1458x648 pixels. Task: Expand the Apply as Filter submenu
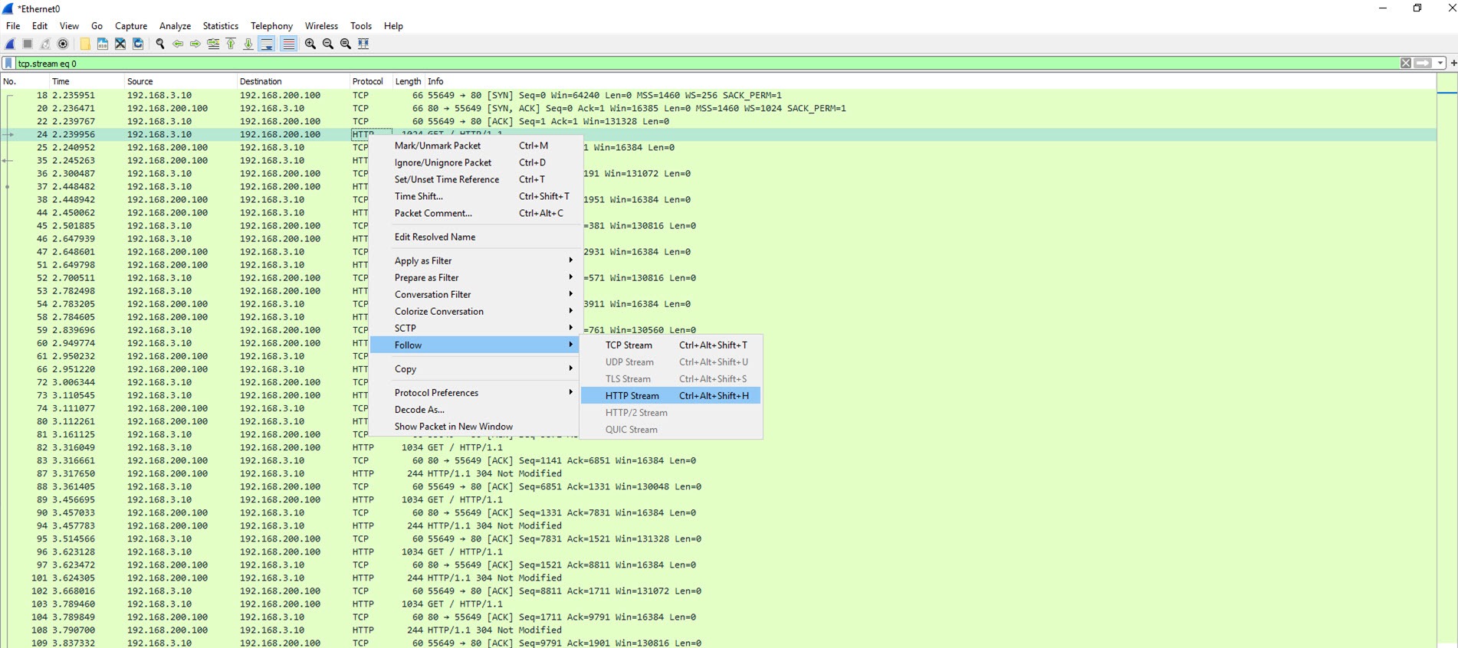[475, 260]
